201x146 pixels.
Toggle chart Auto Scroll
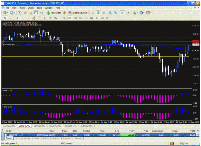click(x=123, y=13)
